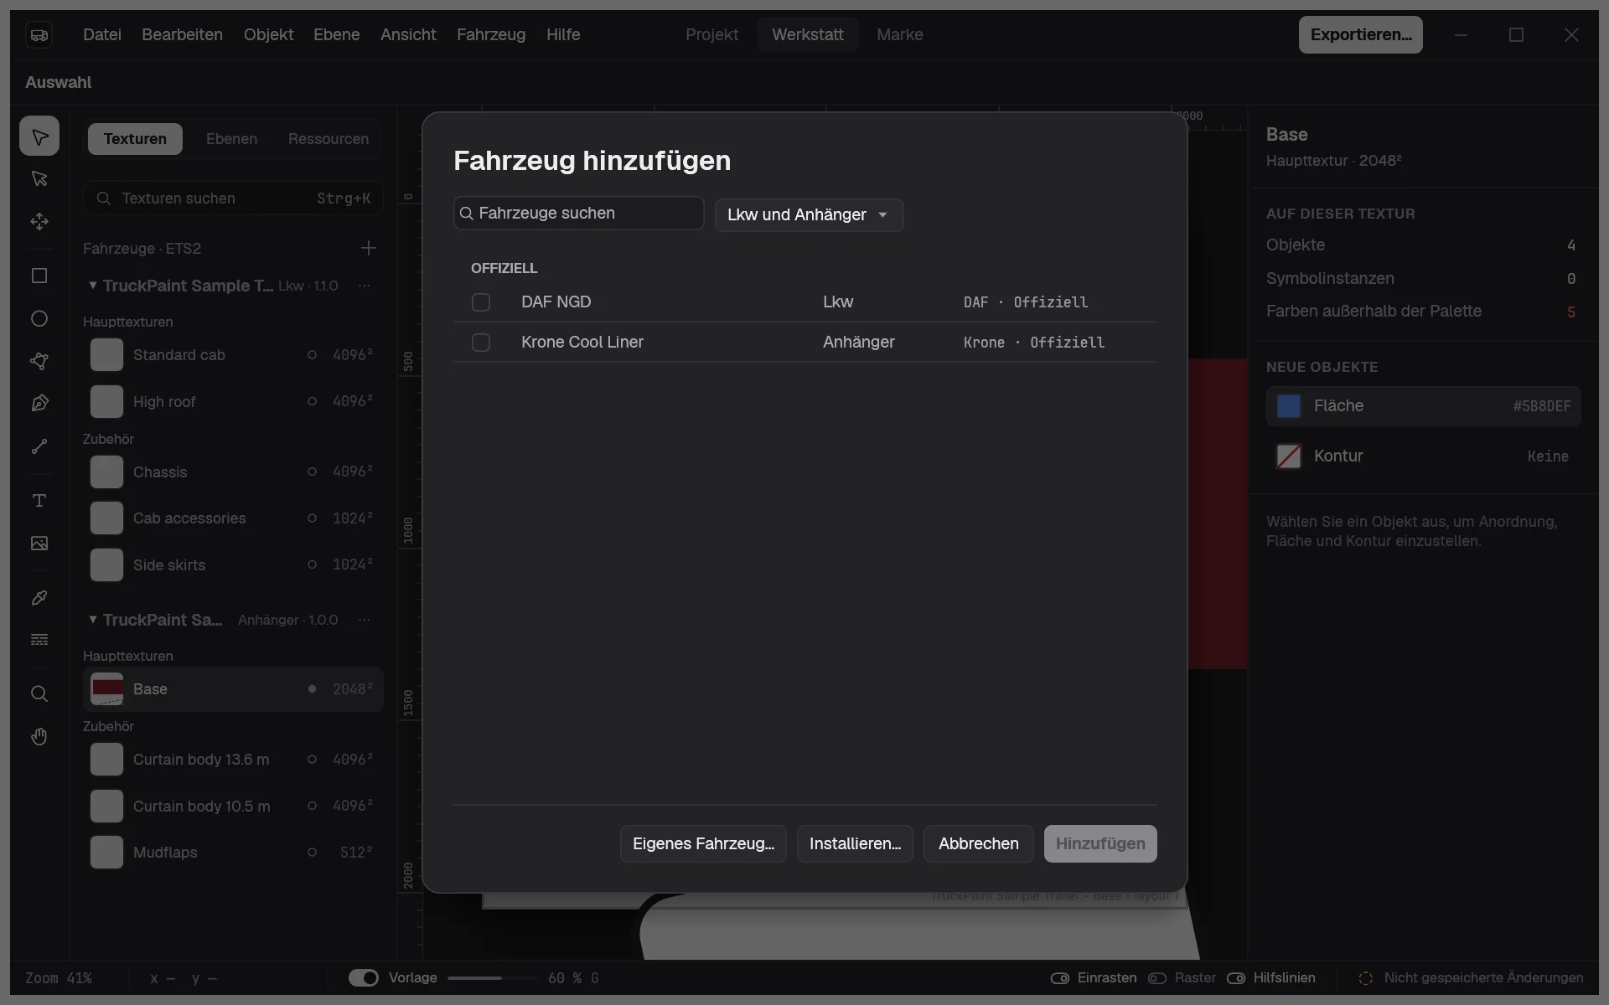Tick the Krone Cool Liner checkbox
The width and height of the screenshot is (1609, 1005).
[x=481, y=343]
